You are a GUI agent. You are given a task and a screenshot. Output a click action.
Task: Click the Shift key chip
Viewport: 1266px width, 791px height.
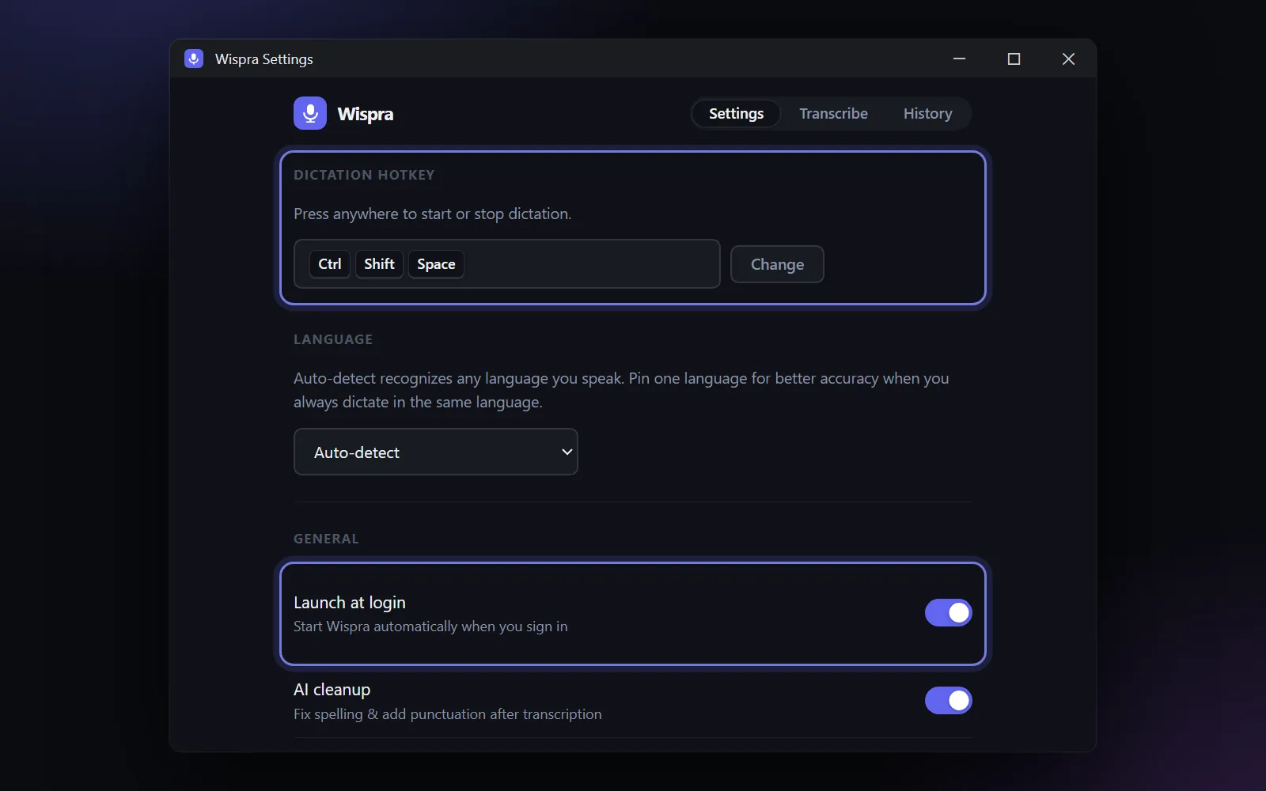(x=379, y=263)
